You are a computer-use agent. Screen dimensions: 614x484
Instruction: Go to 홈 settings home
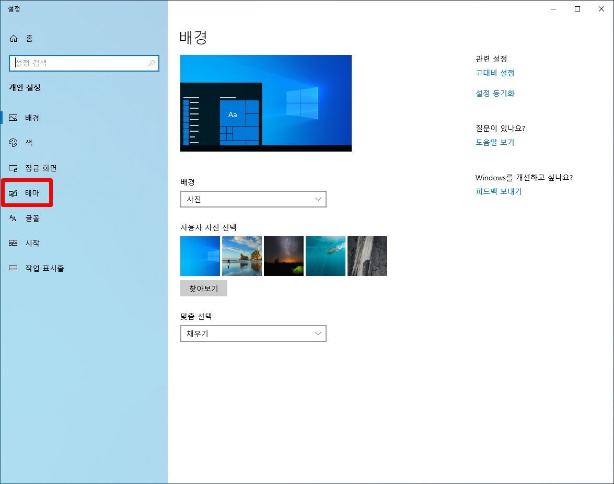click(x=84, y=38)
